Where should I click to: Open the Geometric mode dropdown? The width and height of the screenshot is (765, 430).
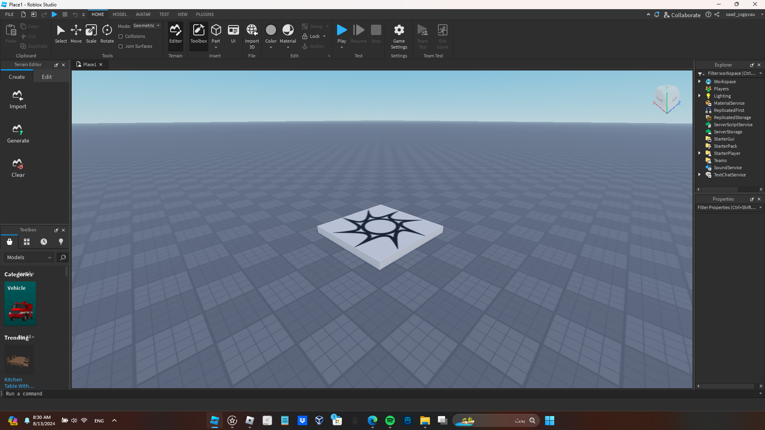pyautogui.click(x=147, y=25)
